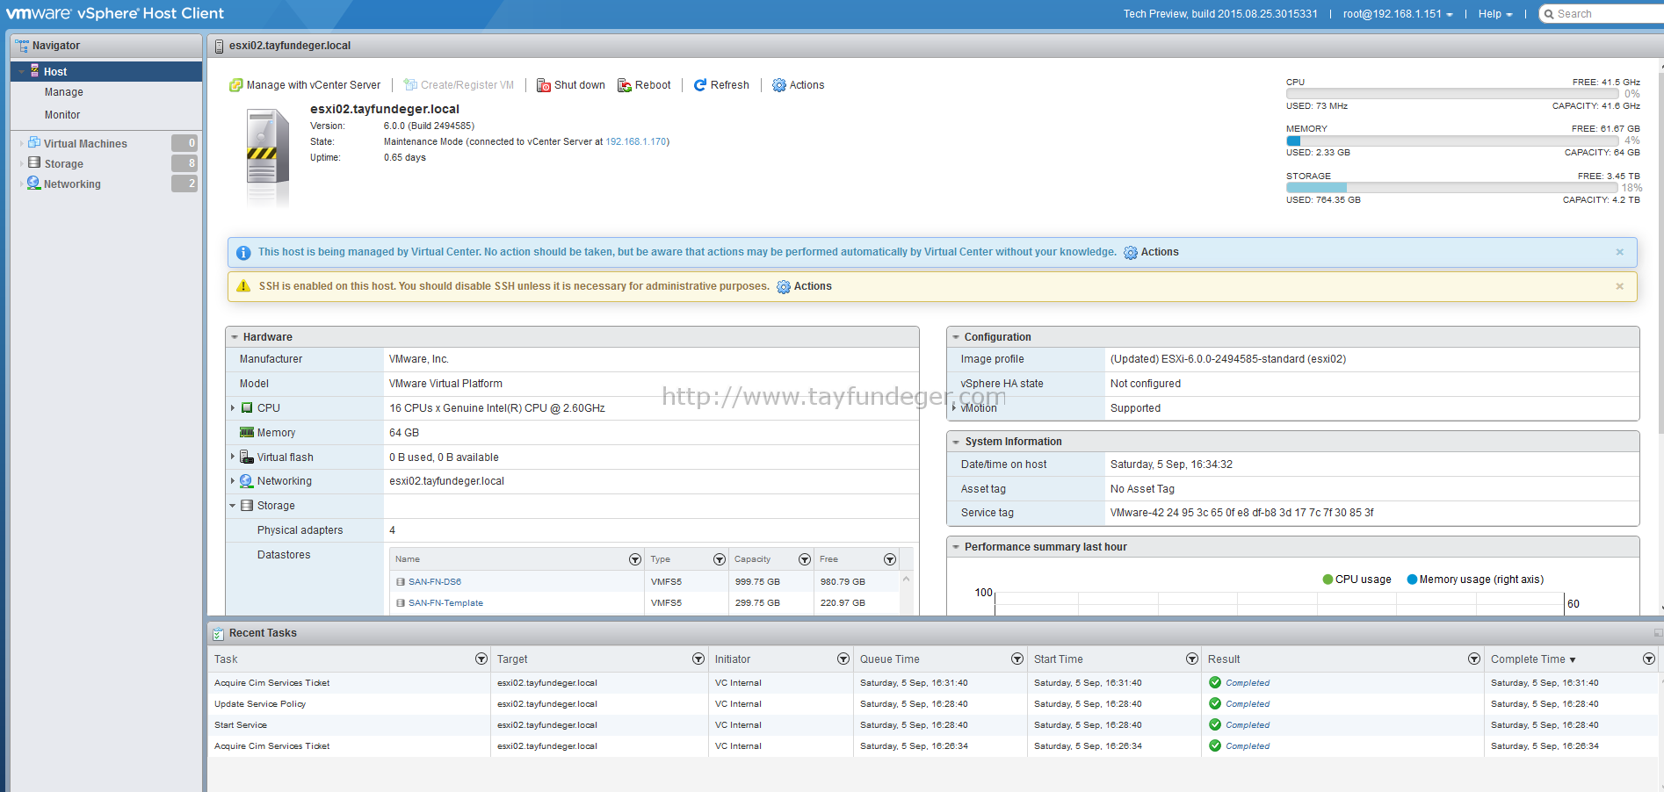This screenshot has width=1664, height=792.
Task: Click the SAN-FN-Template datastore icon
Action: [x=401, y=603]
